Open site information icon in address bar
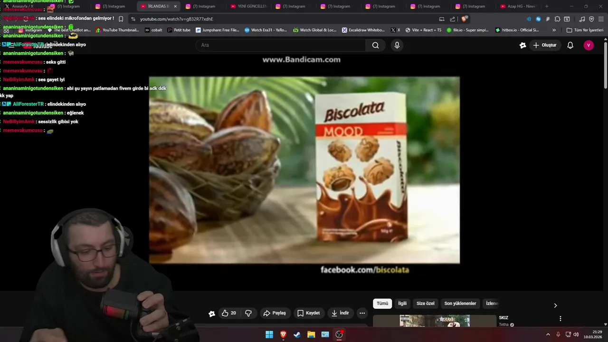 (x=133, y=19)
